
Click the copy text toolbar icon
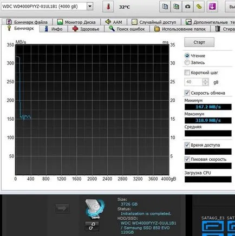point(165,6)
